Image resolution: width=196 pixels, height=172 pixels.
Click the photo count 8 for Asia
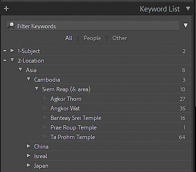tap(184, 70)
